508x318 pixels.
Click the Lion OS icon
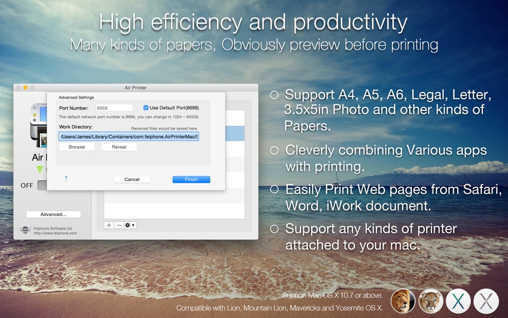pyautogui.click(x=403, y=301)
